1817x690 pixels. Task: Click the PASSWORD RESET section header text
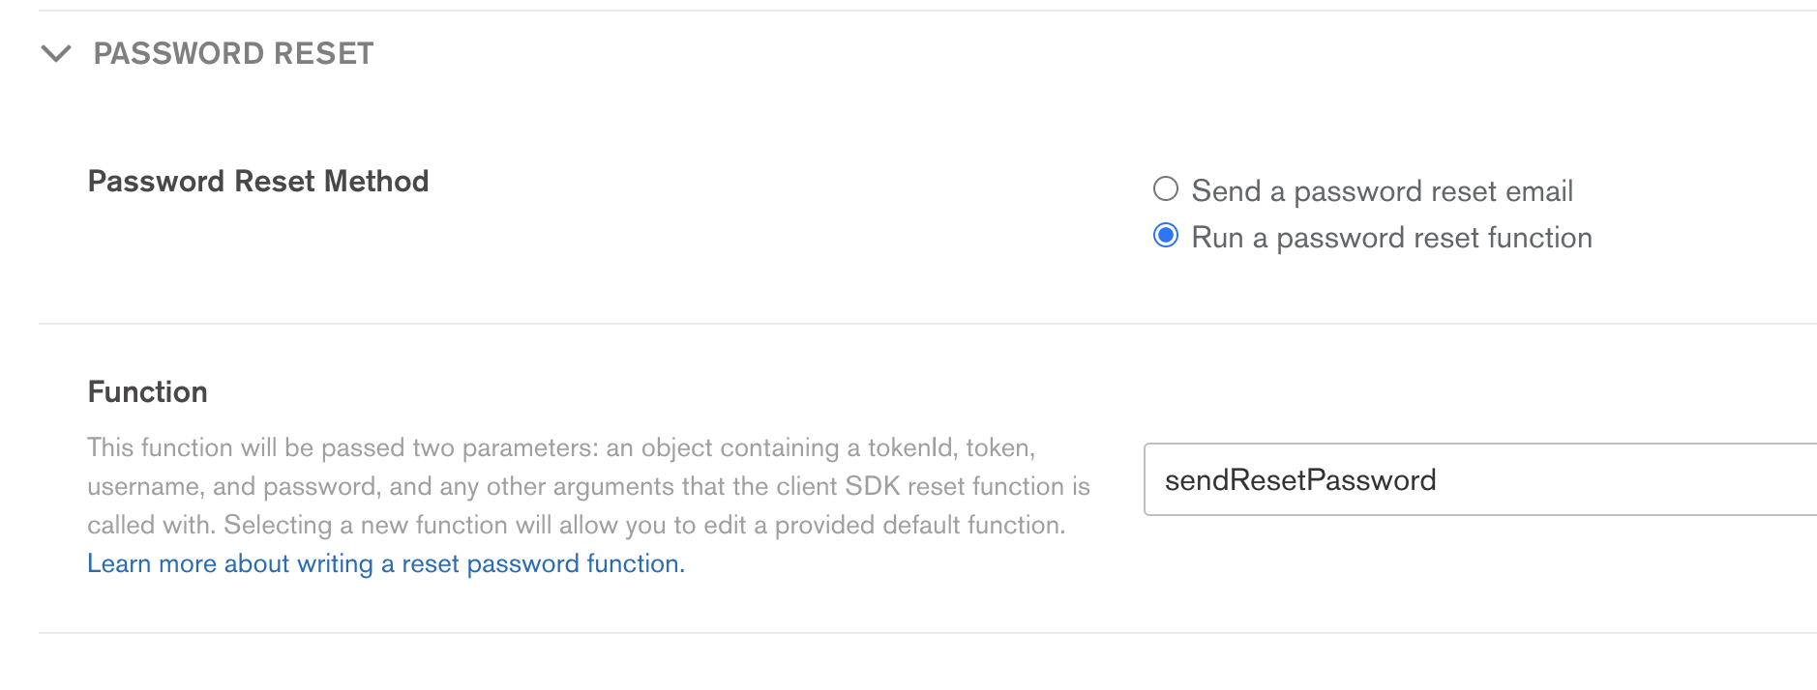233,53
